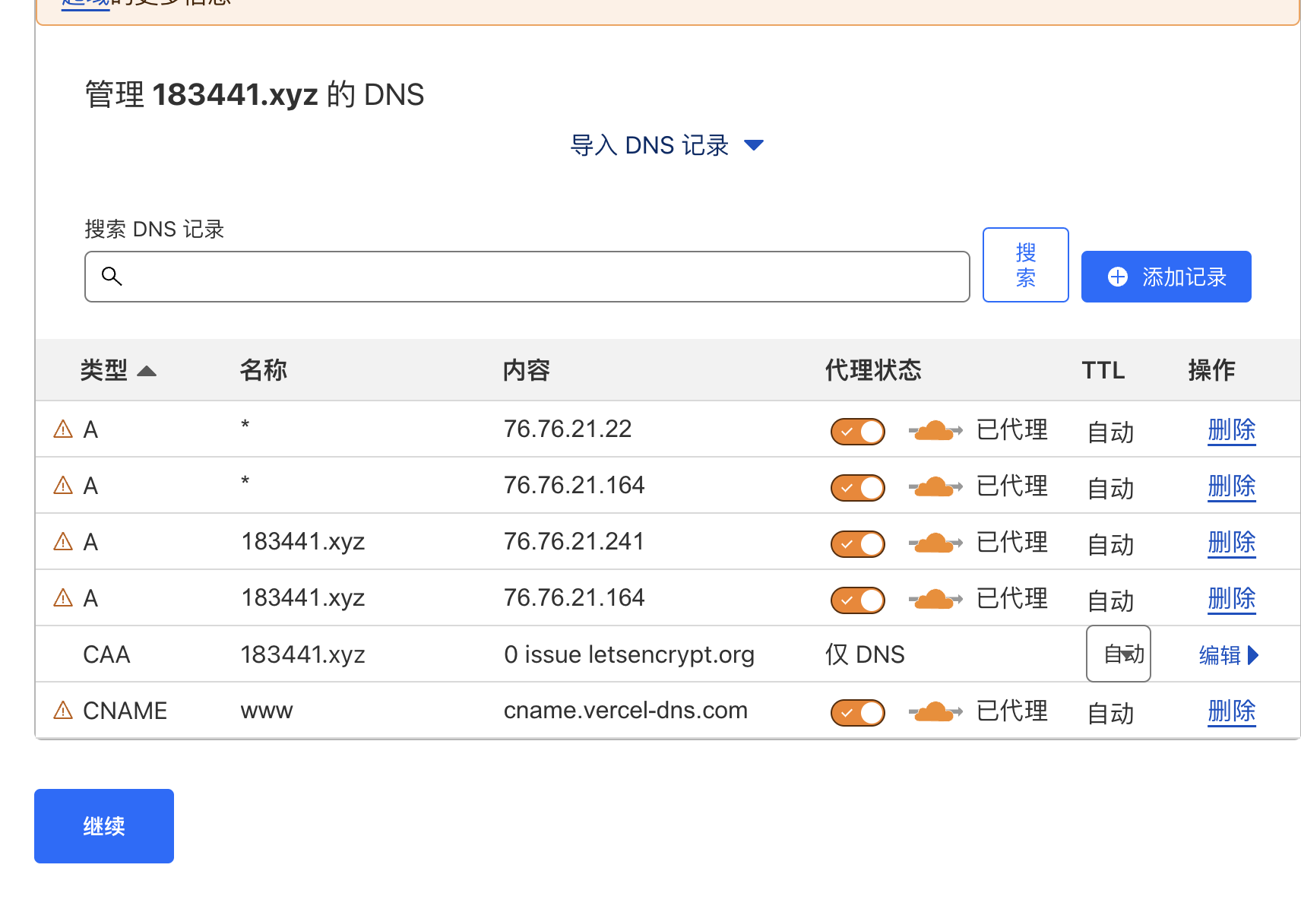Expand 编辑 for CAA record
1301x909 pixels.
point(1229,655)
